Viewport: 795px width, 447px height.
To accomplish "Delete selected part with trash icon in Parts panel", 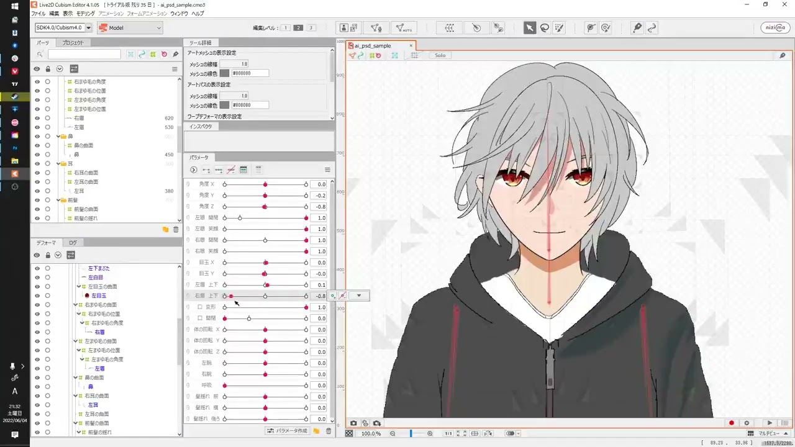I will coord(176,230).
